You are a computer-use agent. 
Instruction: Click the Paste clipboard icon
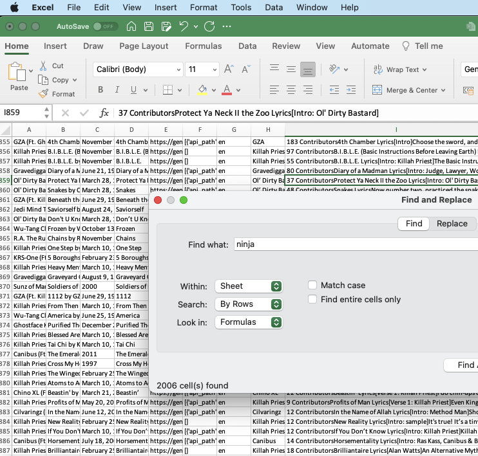click(17, 72)
